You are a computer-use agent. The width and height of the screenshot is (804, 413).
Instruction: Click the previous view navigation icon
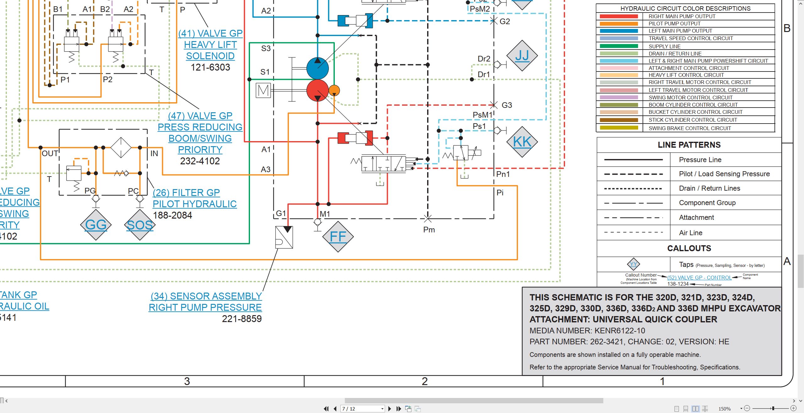408,409
